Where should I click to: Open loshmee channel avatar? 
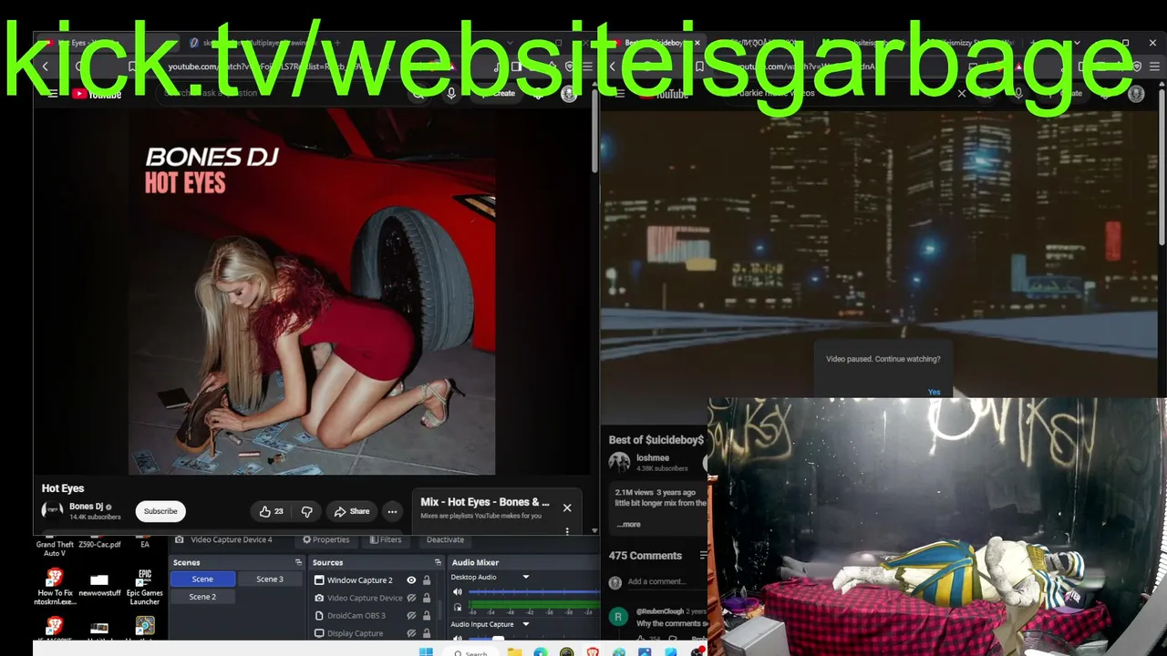[x=619, y=462]
